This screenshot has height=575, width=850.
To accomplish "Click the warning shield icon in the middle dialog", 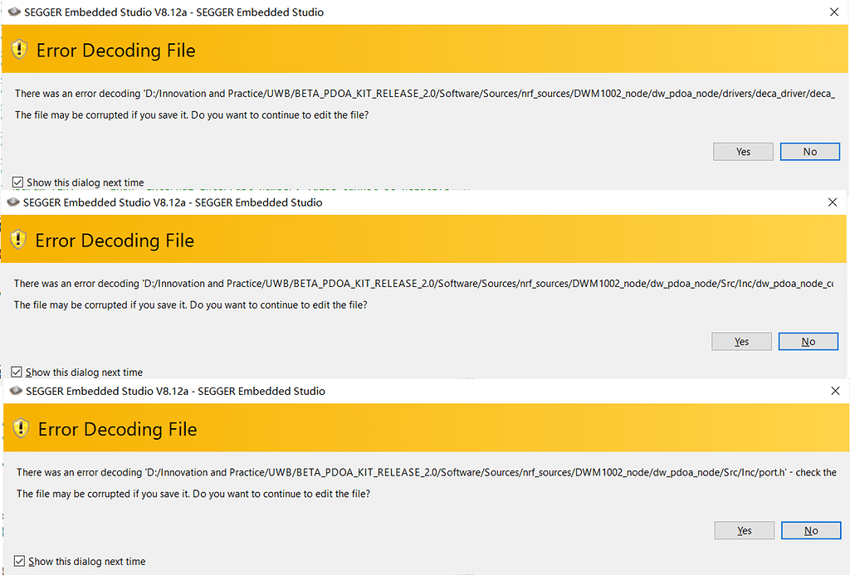I will (x=18, y=240).
